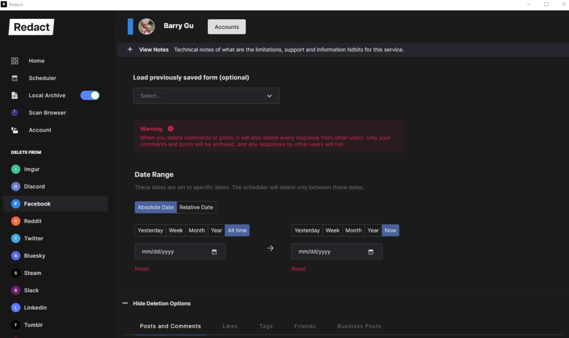This screenshot has height=338, width=569.
Task: Select the Imgur service icon
Action: click(x=16, y=169)
